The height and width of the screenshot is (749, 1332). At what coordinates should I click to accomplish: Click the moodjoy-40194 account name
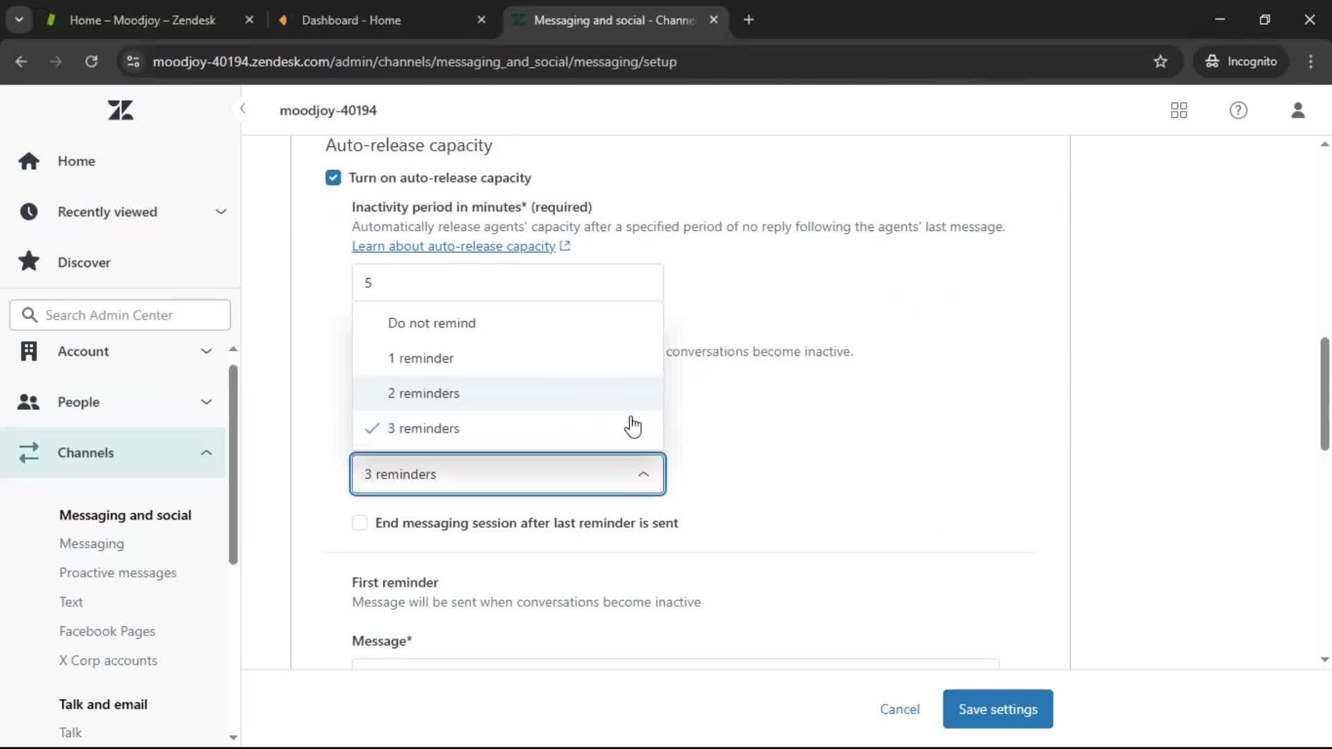pyautogui.click(x=328, y=110)
